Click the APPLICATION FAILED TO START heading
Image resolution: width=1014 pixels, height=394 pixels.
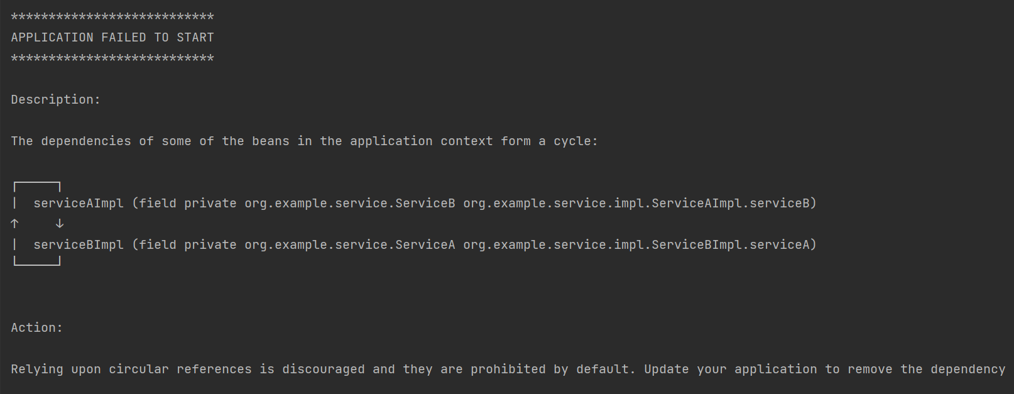click(x=112, y=37)
